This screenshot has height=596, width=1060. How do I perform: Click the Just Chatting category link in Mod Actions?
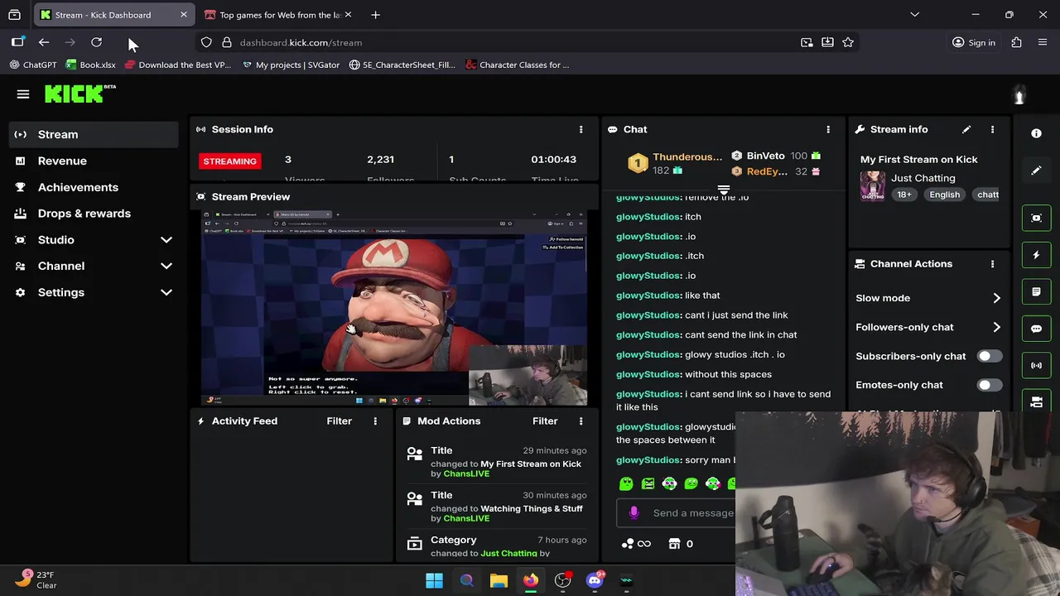click(x=508, y=553)
